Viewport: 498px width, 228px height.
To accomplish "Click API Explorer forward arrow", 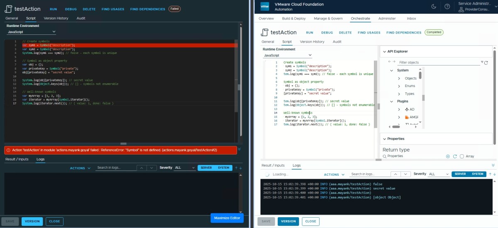I will pos(394,62).
